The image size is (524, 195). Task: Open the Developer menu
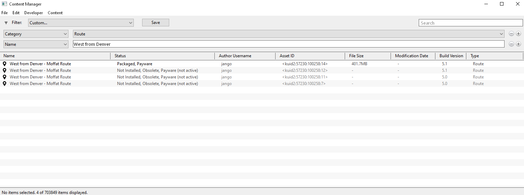tap(34, 13)
